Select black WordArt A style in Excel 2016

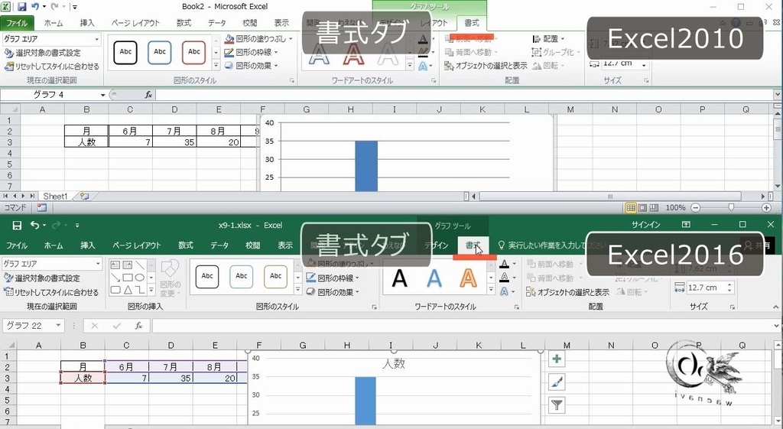tap(399, 278)
